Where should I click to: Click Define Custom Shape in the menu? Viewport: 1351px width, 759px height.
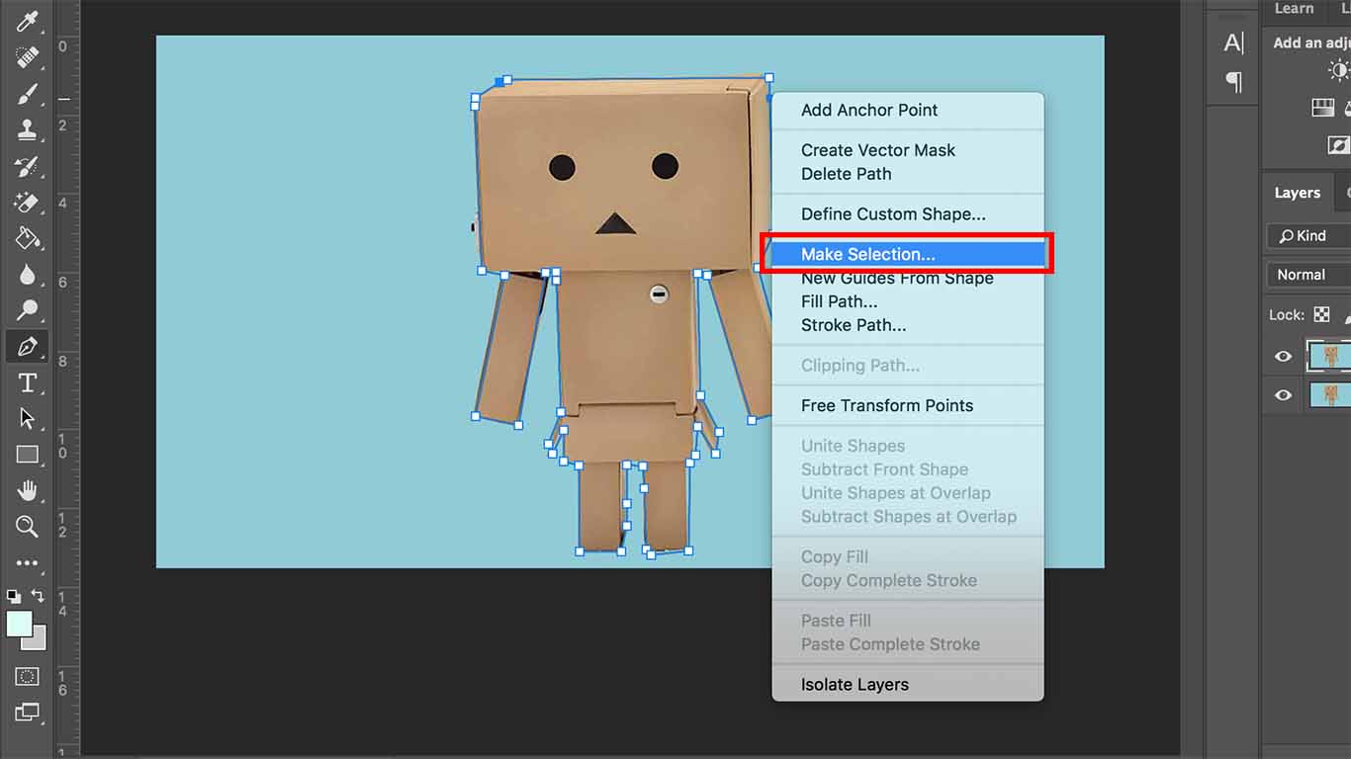click(892, 213)
